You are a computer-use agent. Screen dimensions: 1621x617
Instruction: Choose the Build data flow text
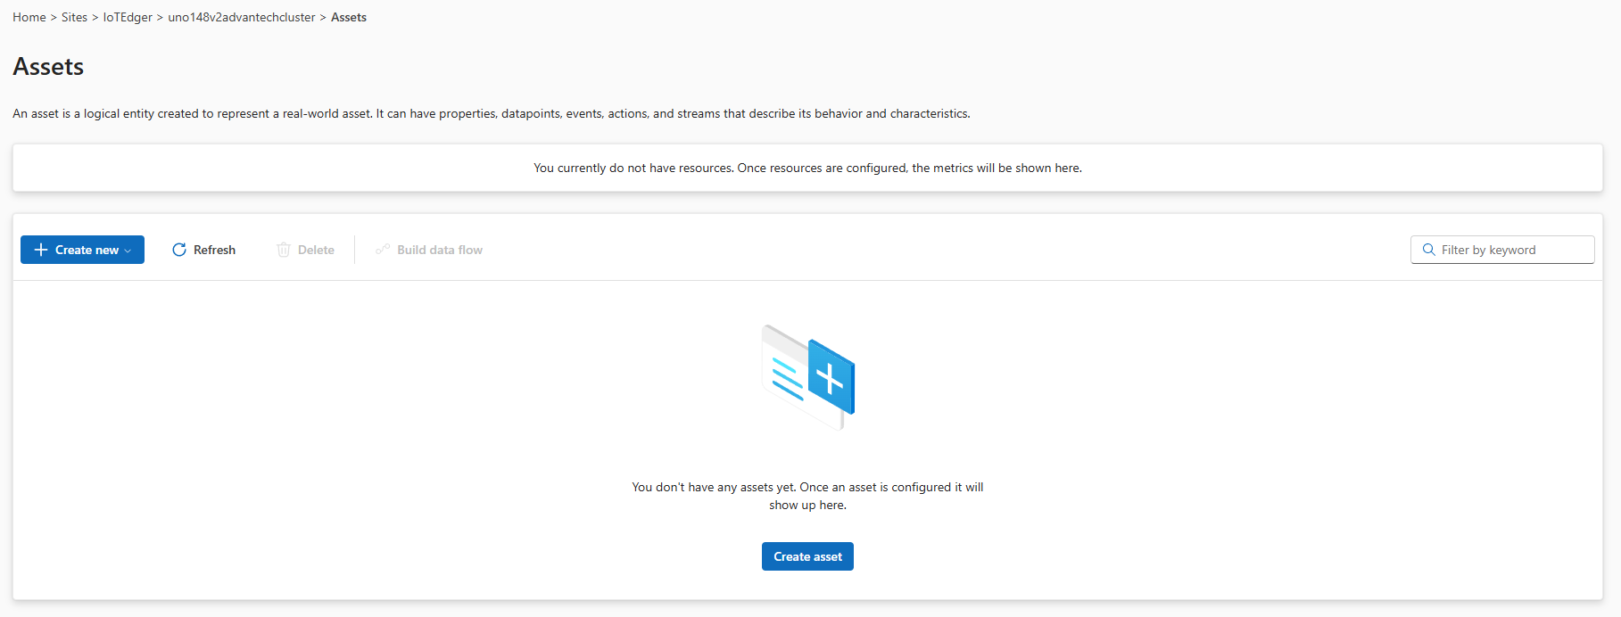click(439, 250)
